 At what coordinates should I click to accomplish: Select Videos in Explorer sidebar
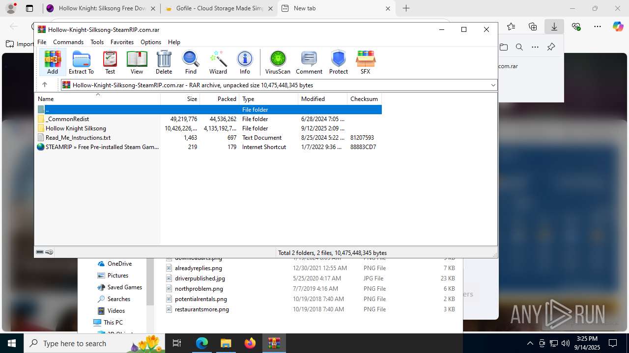(116, 311)
